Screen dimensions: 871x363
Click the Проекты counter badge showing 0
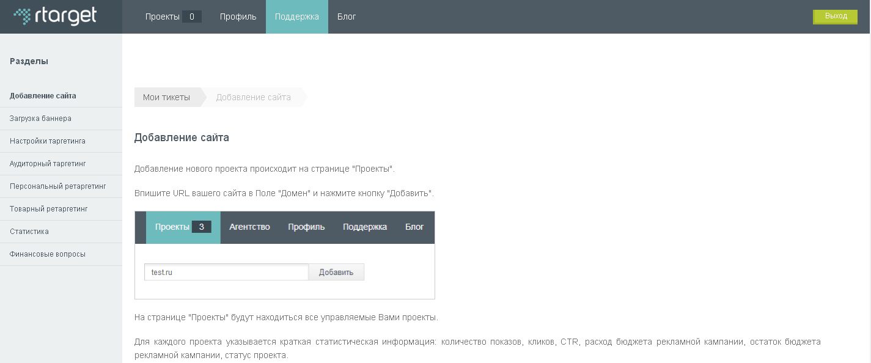tap(191, 16)
